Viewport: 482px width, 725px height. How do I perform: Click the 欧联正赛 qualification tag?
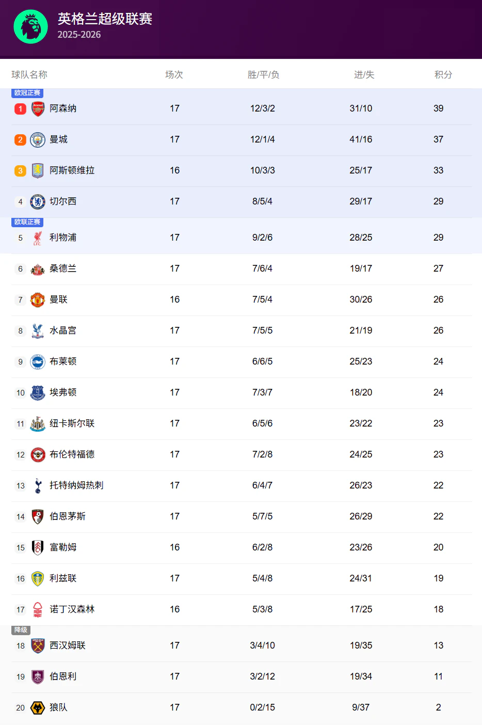click(x=27, y=222)
